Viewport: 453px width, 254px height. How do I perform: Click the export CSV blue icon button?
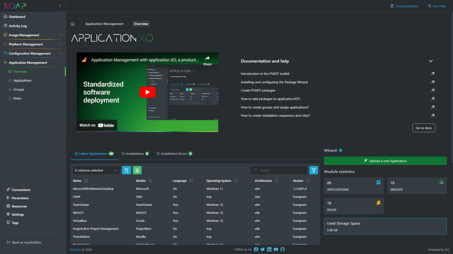click(x=126, y=170)
